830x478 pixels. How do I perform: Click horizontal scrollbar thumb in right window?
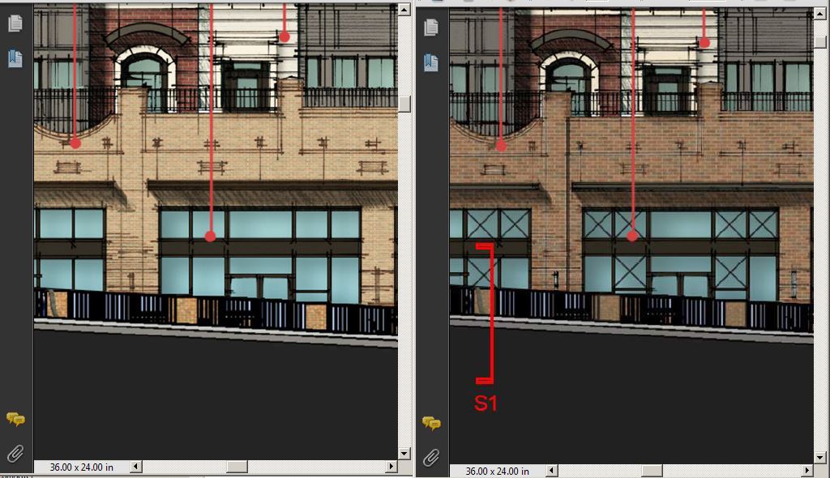[x=652, y=470]
